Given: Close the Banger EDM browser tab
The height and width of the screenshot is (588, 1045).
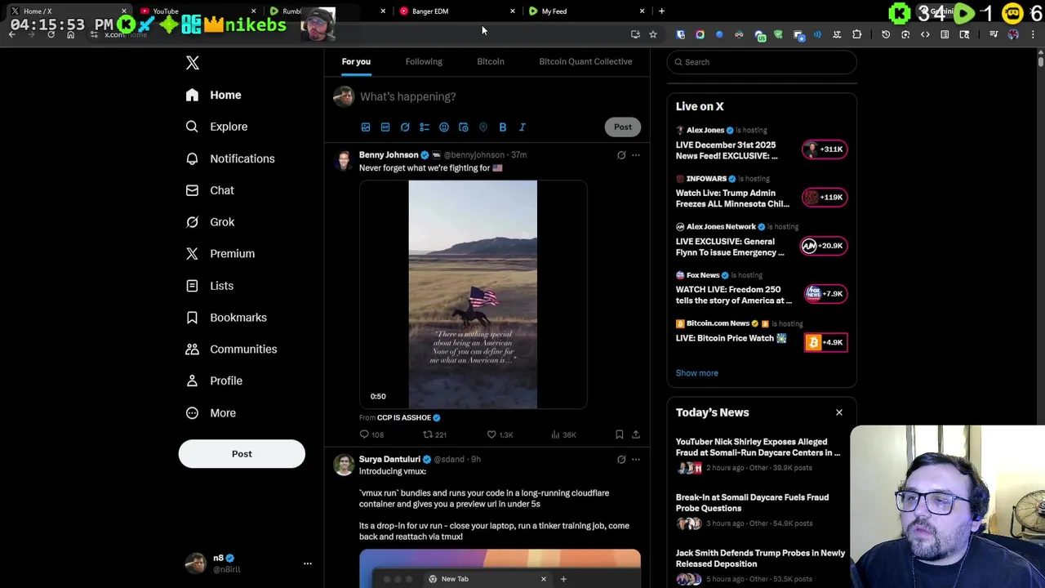Looking at the screenshot, I should click(513, 11).
